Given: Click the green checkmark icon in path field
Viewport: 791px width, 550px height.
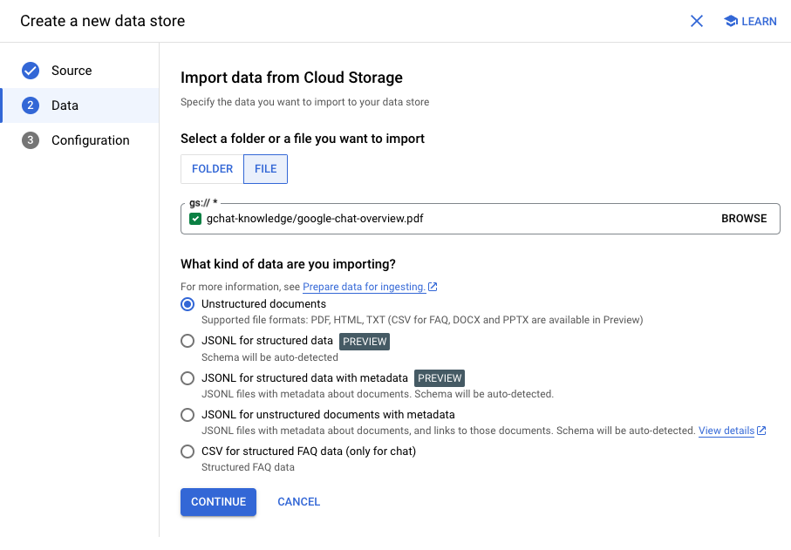Looking at the screenshot, I should tap(195, 219).
